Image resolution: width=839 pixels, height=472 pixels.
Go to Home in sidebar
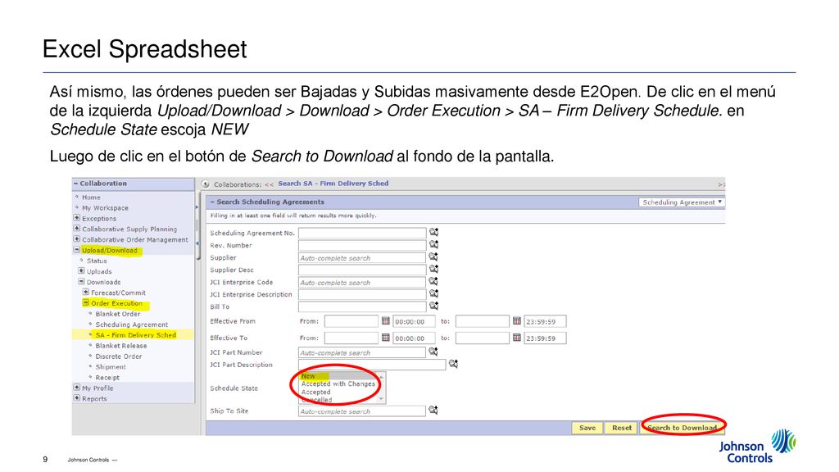tap(91, 197)
